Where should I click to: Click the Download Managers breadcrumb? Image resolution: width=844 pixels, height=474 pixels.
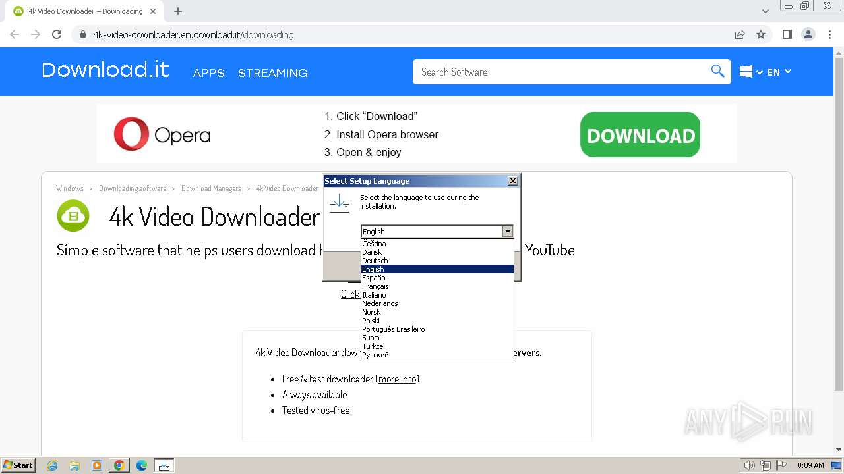(211, 188)
